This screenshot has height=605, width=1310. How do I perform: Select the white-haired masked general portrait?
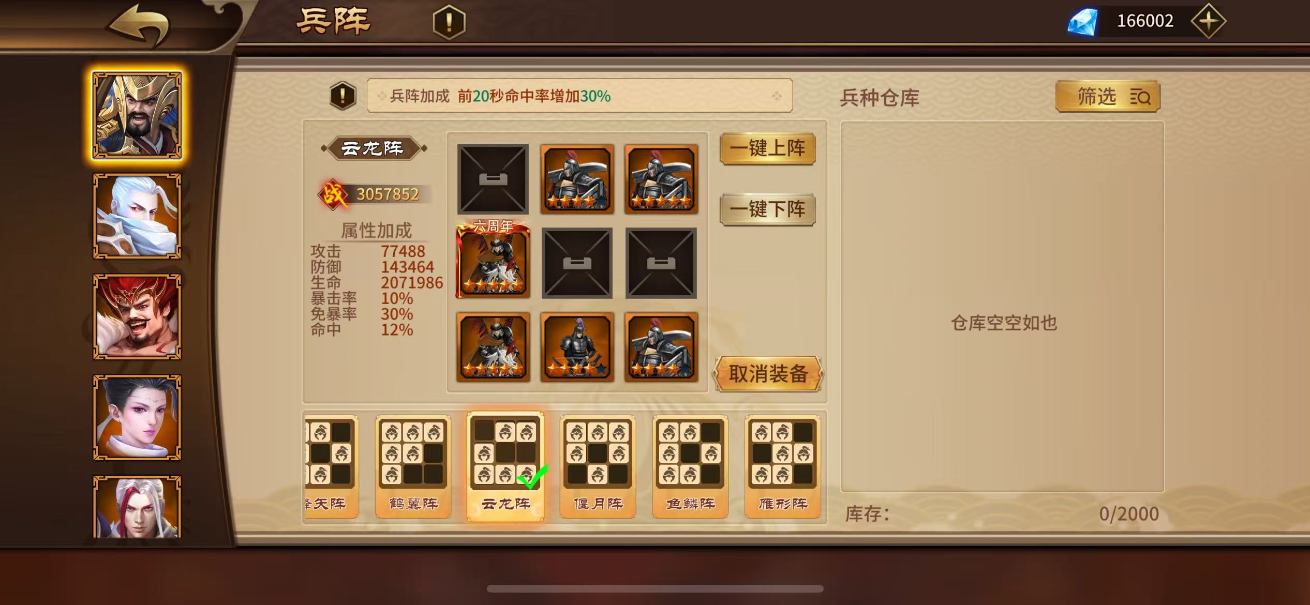(x=137, y=216)
